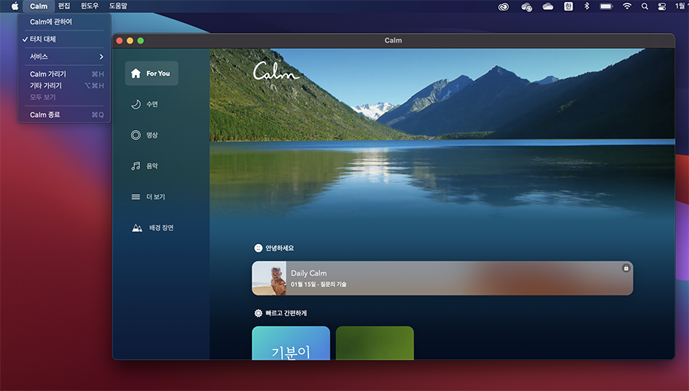
Task: Select Calm에 관하여 menu entry
Action: coord(64,21)
